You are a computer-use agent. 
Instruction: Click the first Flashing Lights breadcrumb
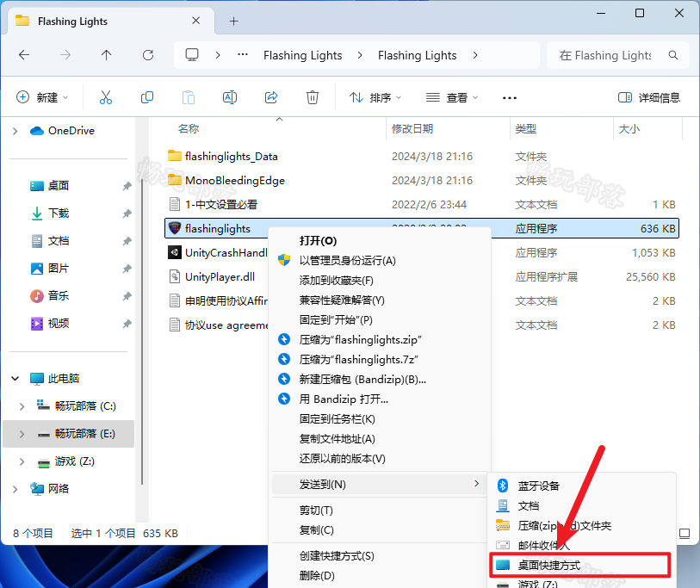[x=303, y=55]
